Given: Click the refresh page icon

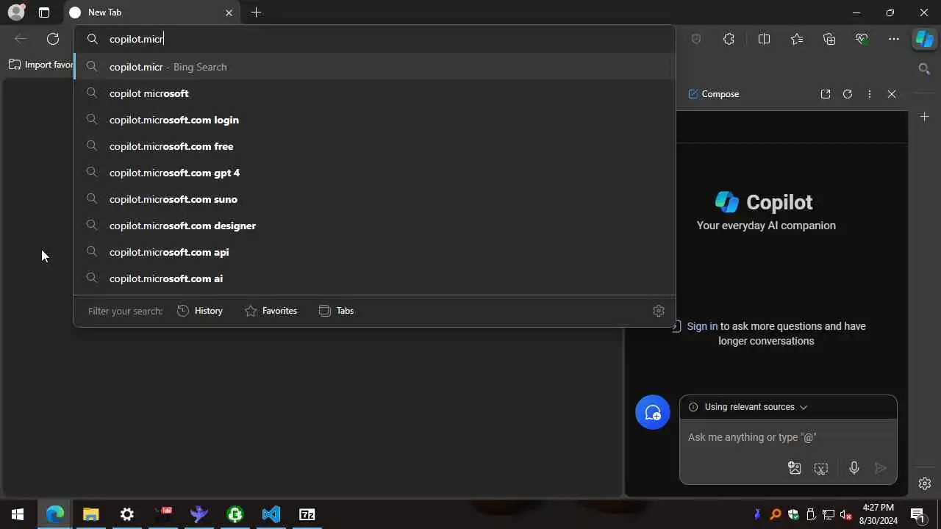Looking at the screenshot, I should [53, 39].
